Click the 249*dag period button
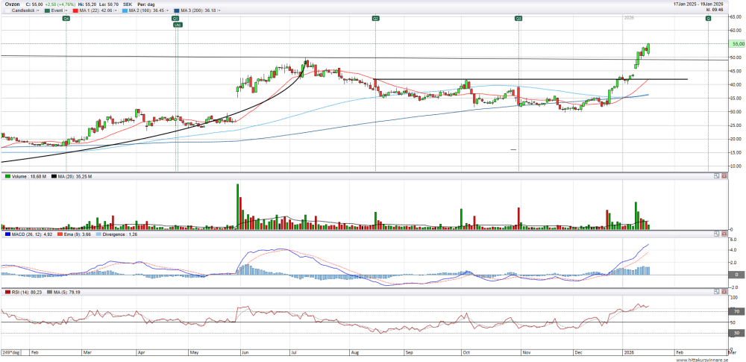Screen dimensions: 746x362 [10, 352]
